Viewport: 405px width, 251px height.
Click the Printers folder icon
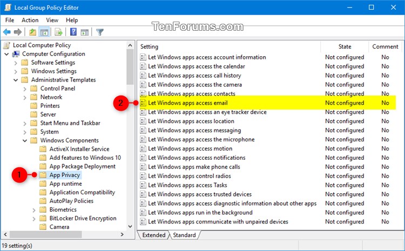[34, 106]
